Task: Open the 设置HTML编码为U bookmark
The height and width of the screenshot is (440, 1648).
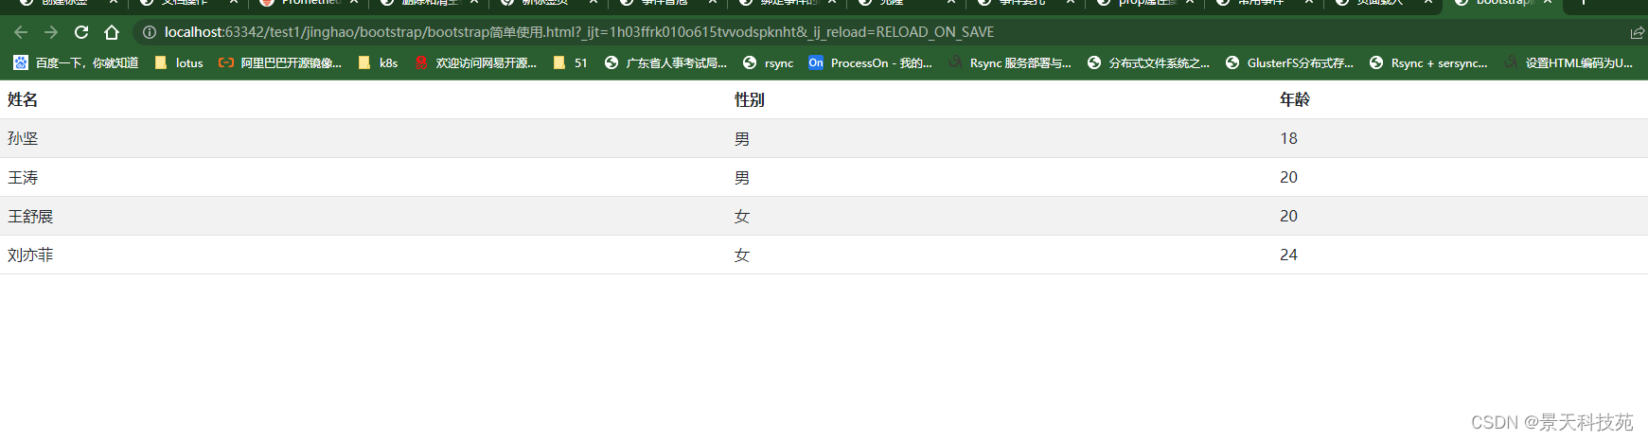Action: 1568,62
